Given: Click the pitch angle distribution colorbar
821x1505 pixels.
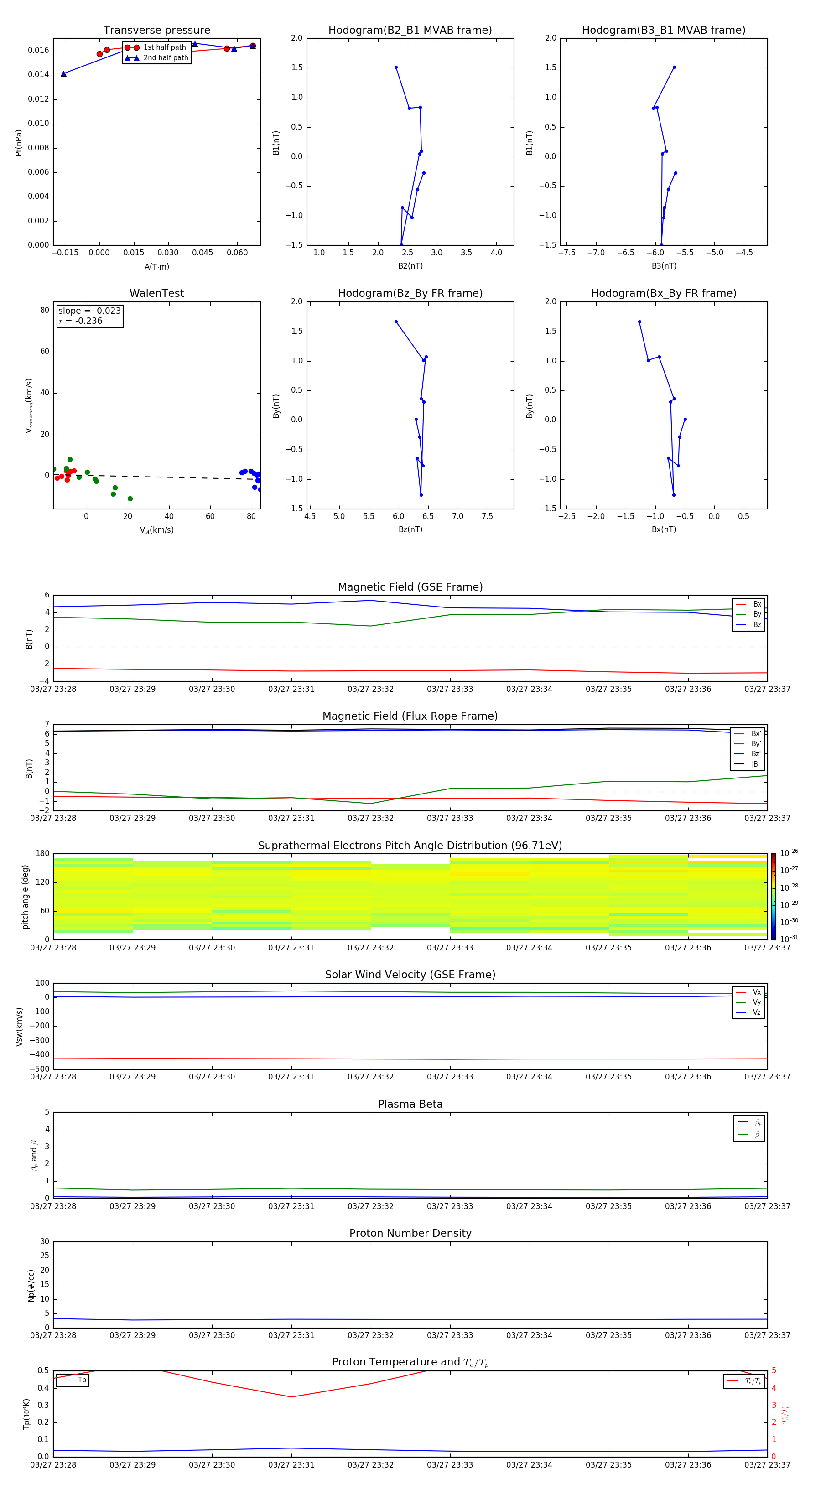Looking at the screenshot, I should click(773, 896).
